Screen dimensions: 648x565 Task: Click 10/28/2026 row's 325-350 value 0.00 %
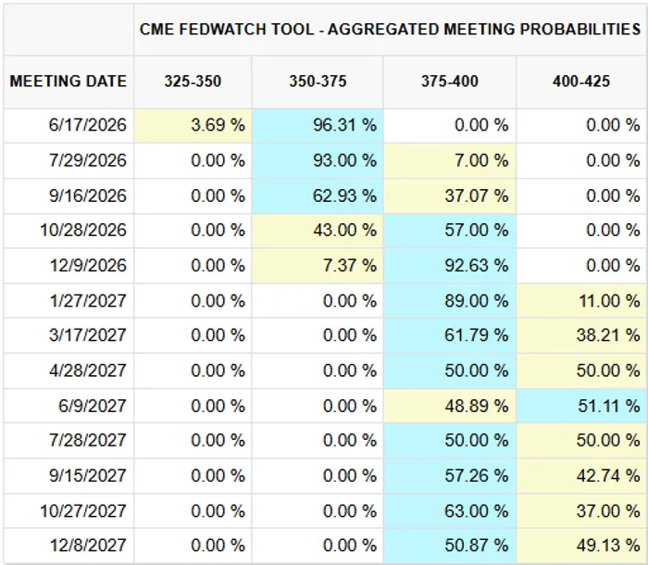[193, 231]
